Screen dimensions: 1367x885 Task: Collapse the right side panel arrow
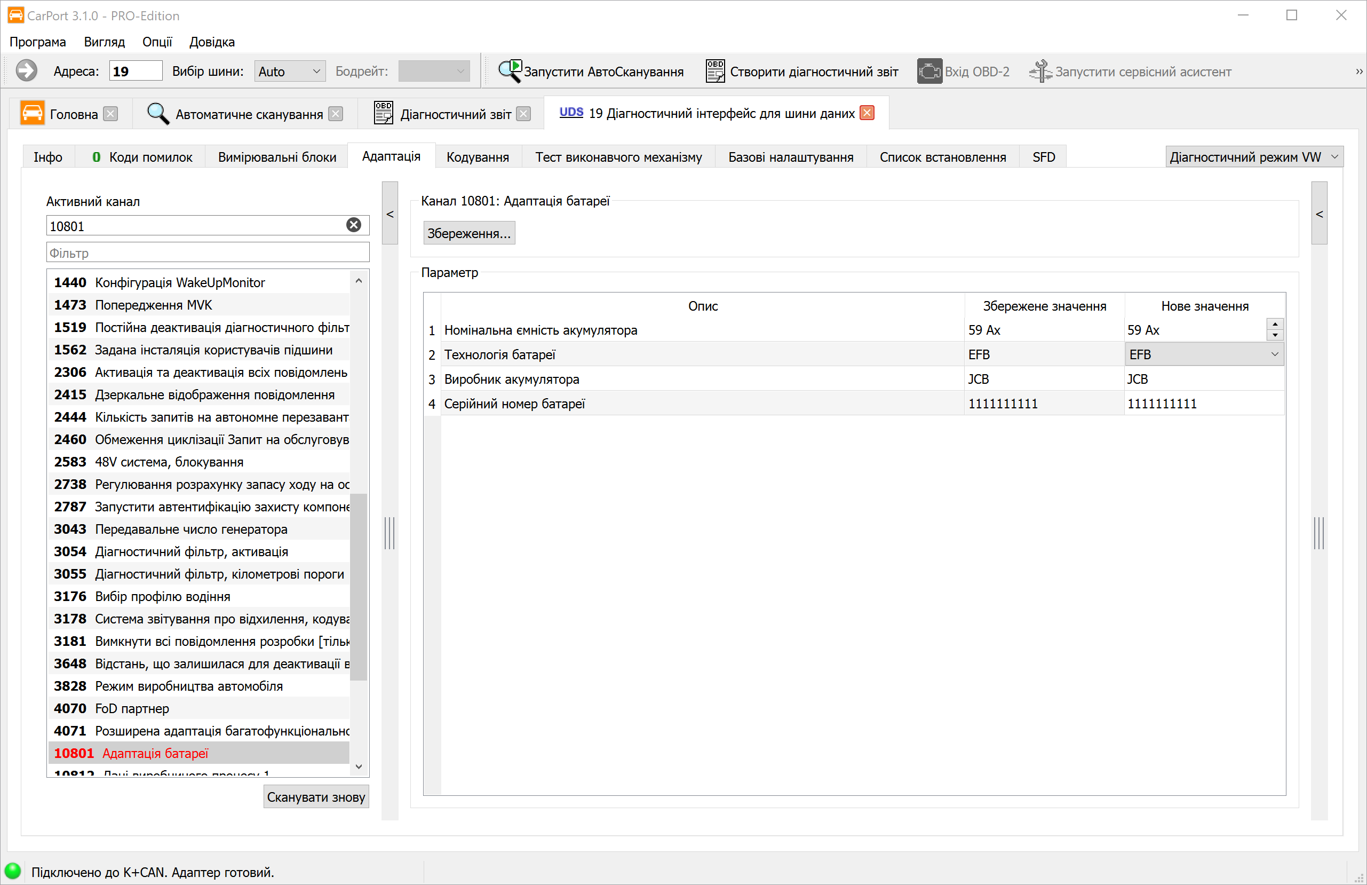click(1320, 214)
